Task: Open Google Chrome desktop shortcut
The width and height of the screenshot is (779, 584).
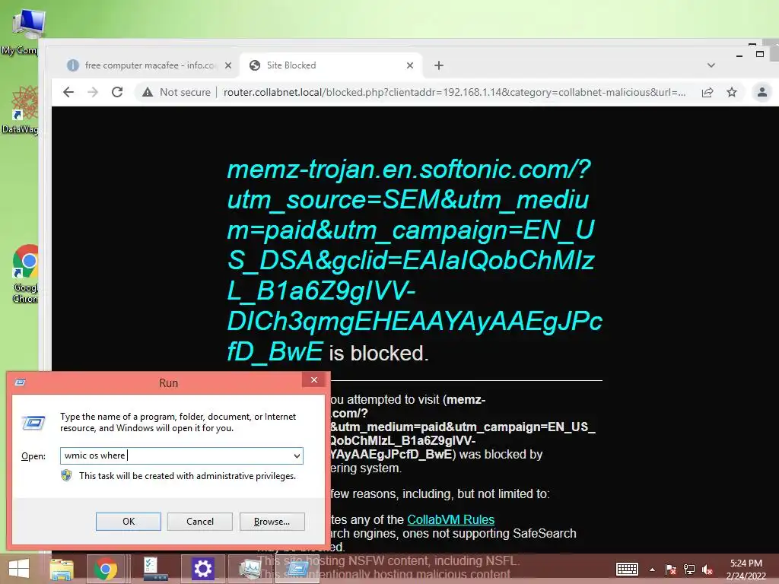Action: pyautogui.click(x=25, y=273)
